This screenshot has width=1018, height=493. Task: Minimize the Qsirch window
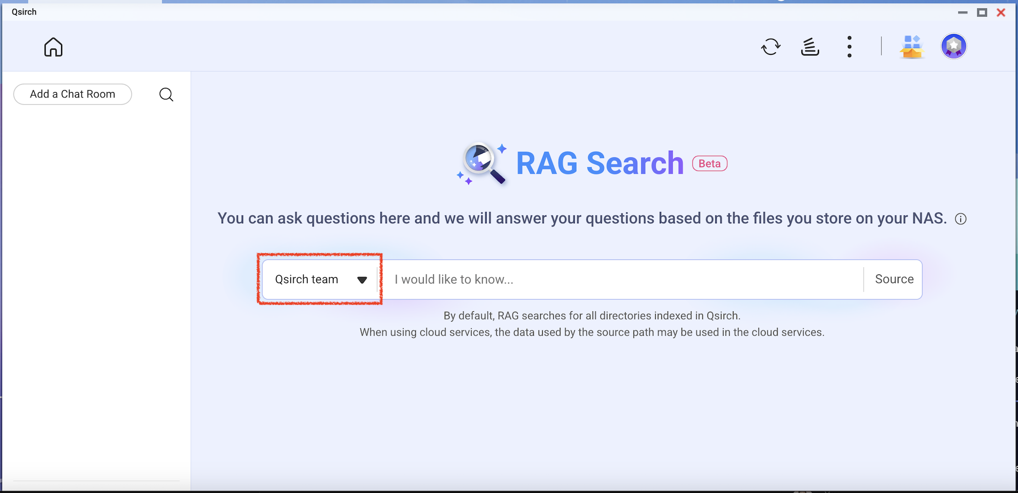(963, 12)
